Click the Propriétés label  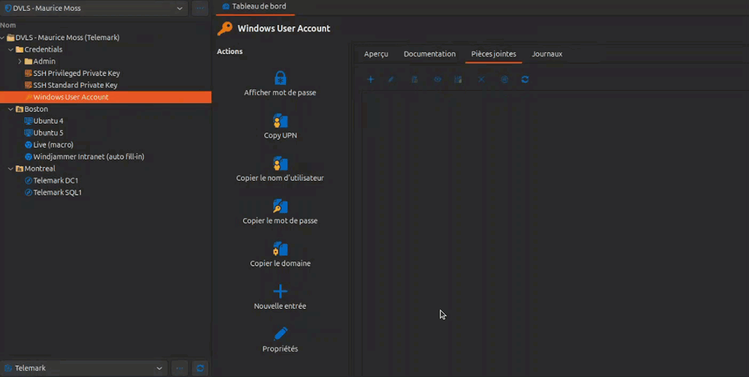[280, 348]
